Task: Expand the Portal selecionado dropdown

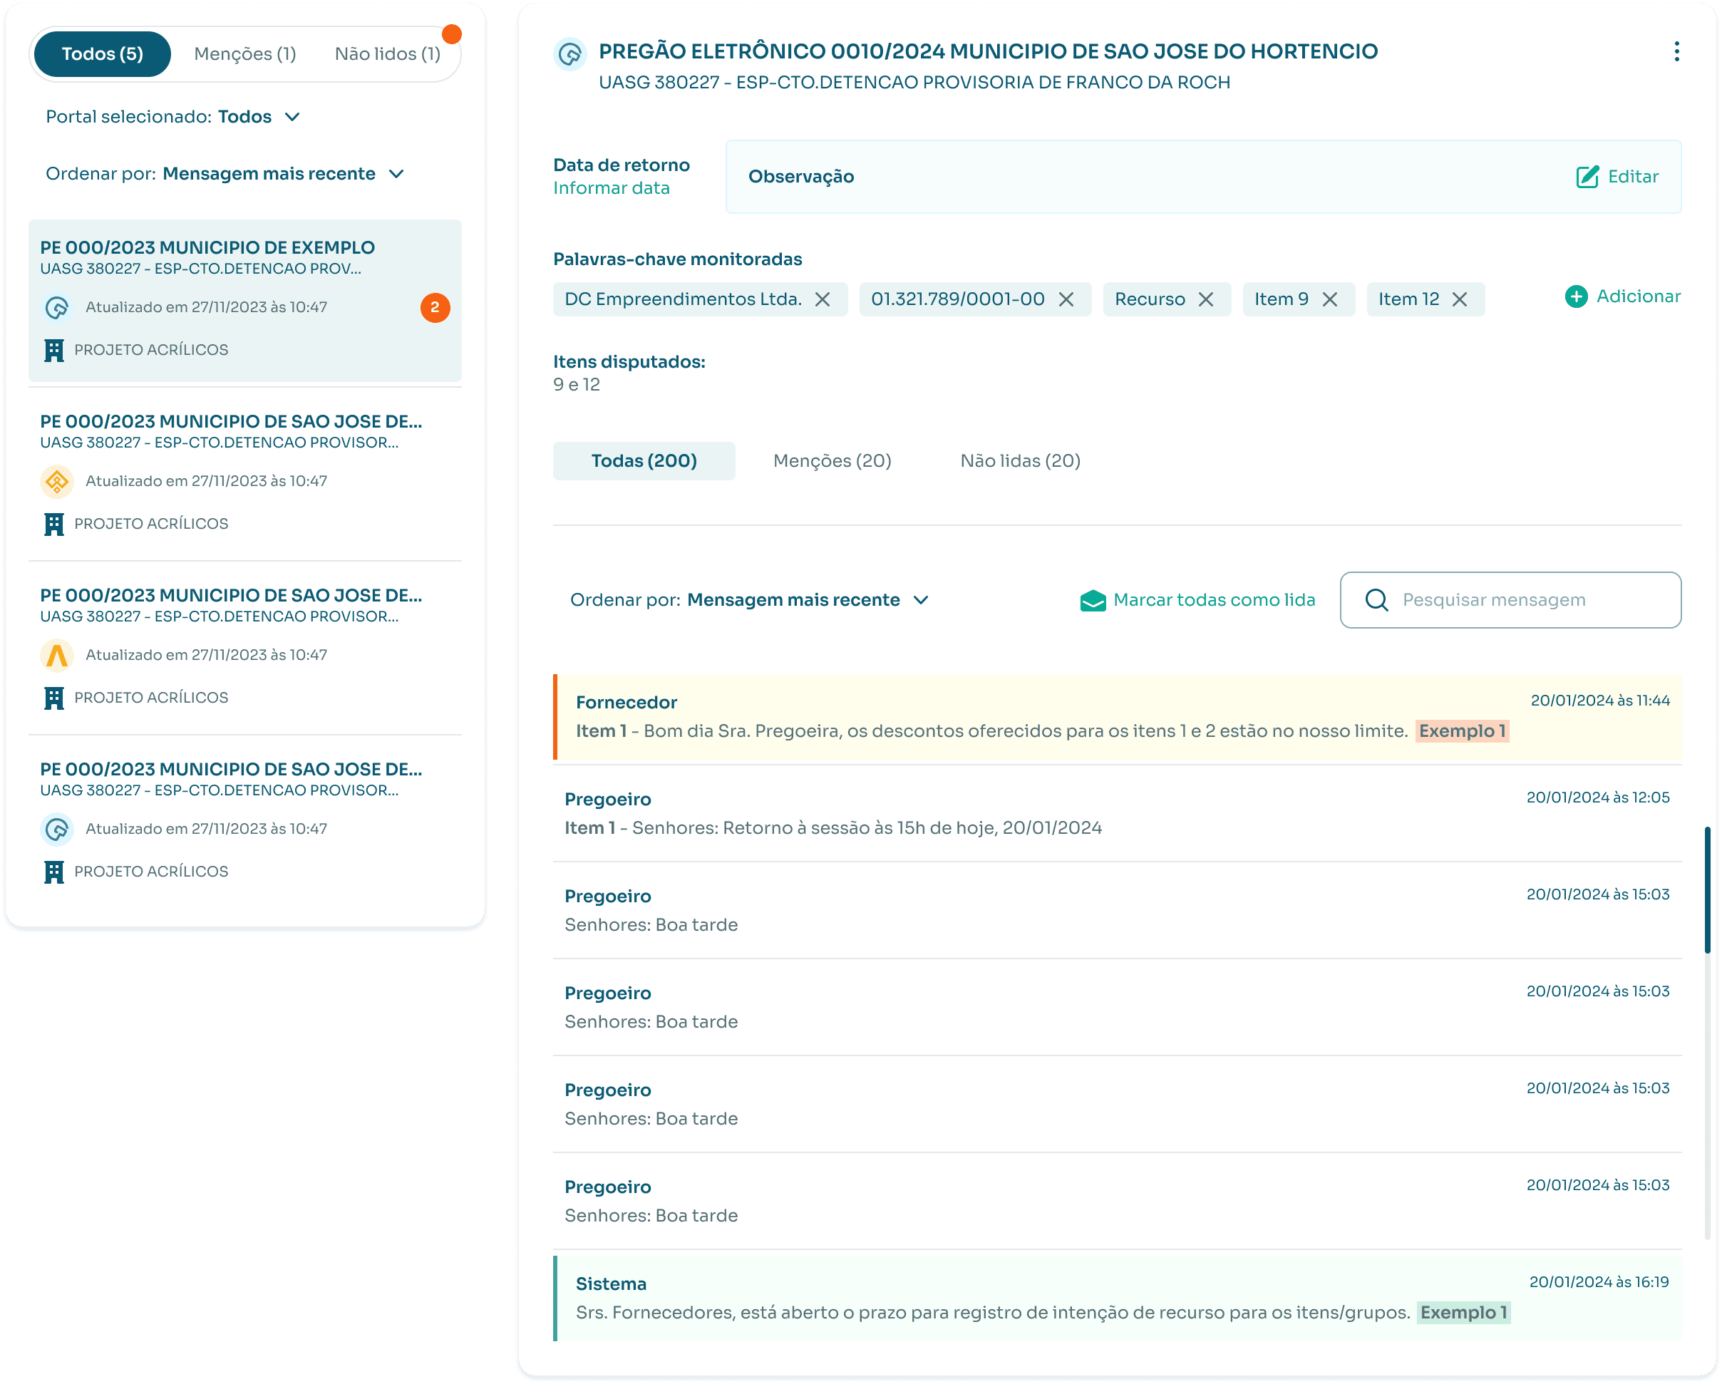Action: 292,118
